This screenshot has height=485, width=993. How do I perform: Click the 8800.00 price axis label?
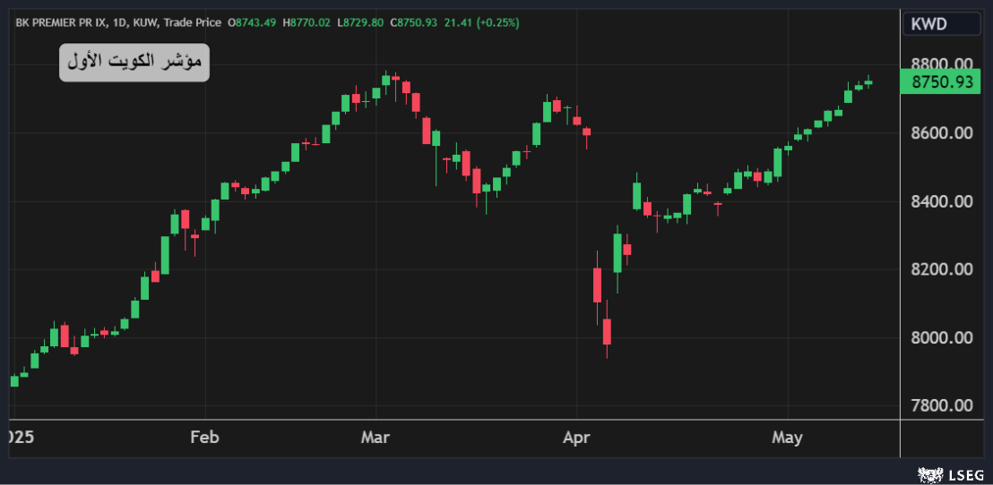click(942, 64)
